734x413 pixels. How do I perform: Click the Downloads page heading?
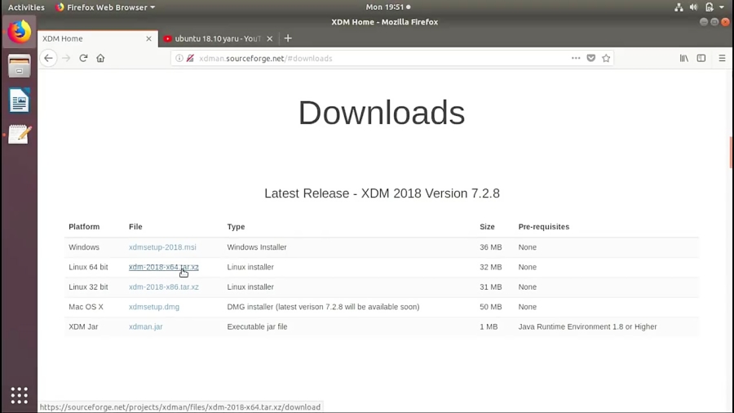[382, 113]
